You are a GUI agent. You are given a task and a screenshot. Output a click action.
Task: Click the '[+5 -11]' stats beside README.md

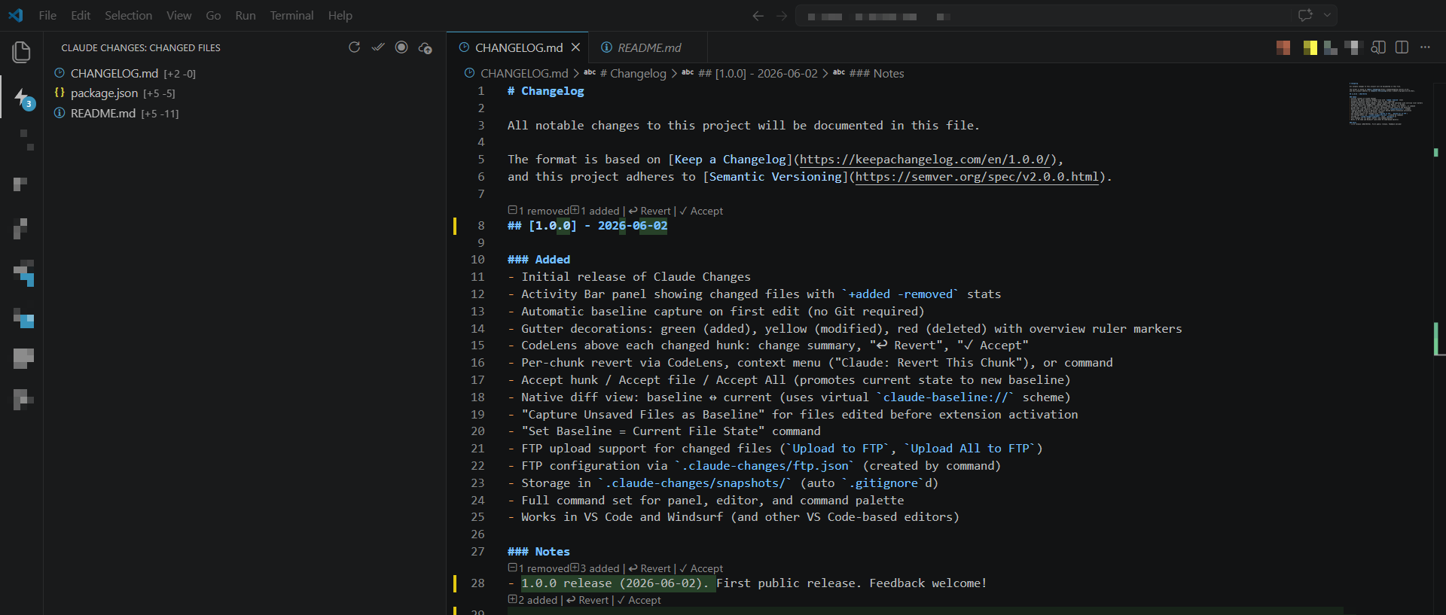pos(160,114)
